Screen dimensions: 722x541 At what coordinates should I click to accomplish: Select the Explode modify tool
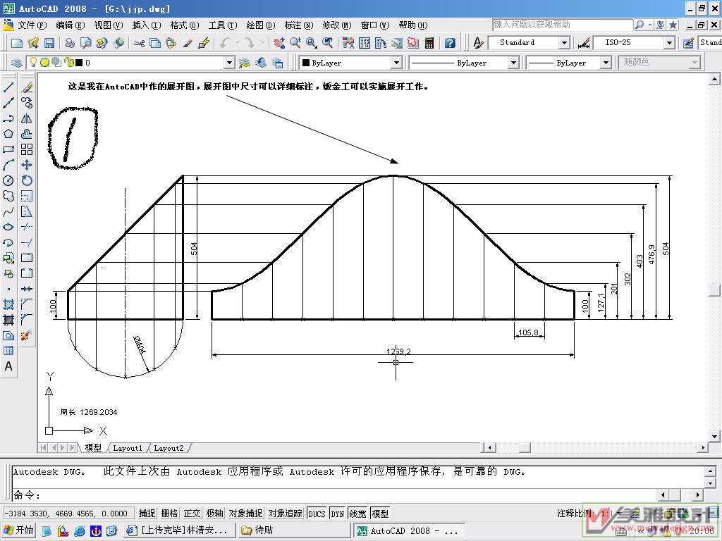coord(27,335)
